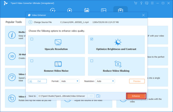Click the brightness sun icon
173x112 pixels.
click(118, 42)
